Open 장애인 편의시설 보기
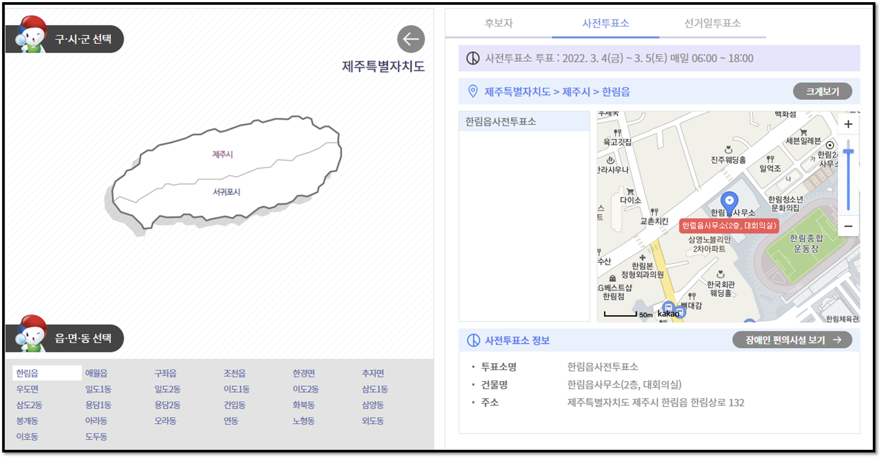The width and height of the screenshot is (881, 458). tap(792, 340)
